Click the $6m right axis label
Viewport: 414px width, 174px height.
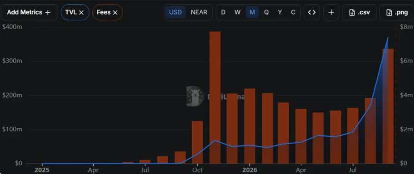[406, 61]
